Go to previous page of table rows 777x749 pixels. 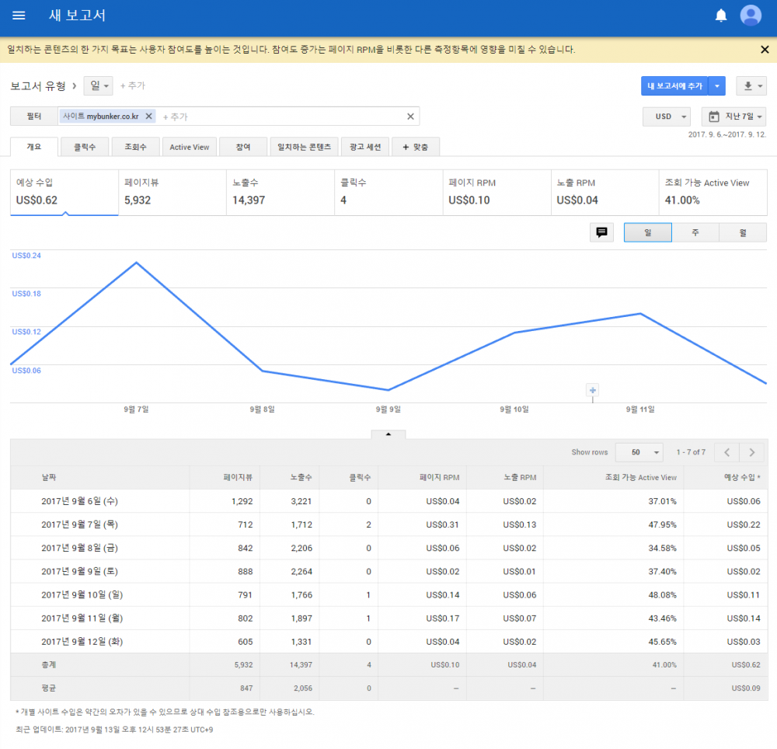[726, 452]
